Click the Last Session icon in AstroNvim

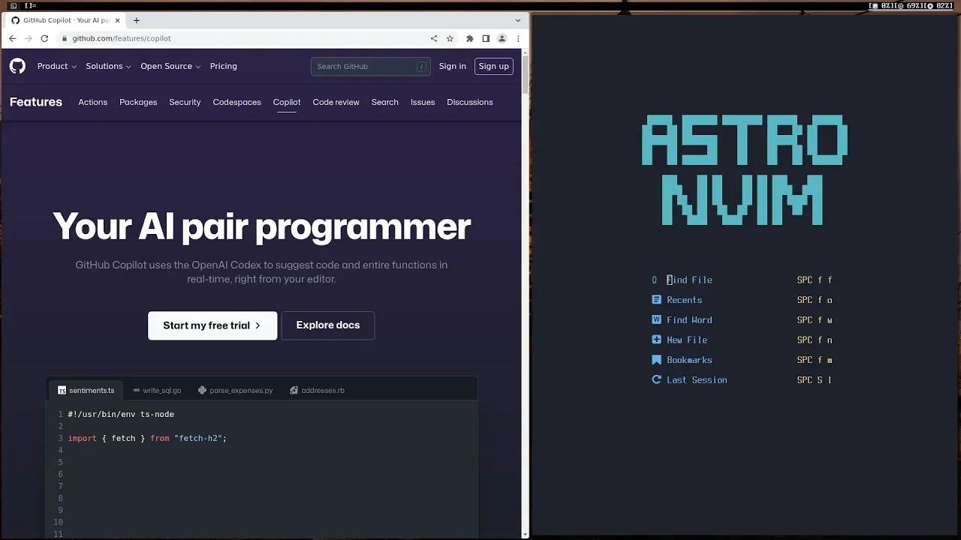pyautogui.click(x=656, y=379)
